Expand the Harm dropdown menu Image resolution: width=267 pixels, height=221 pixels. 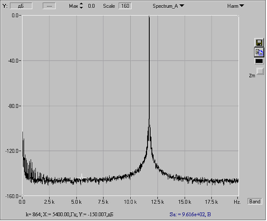click(x=235, y=6)
